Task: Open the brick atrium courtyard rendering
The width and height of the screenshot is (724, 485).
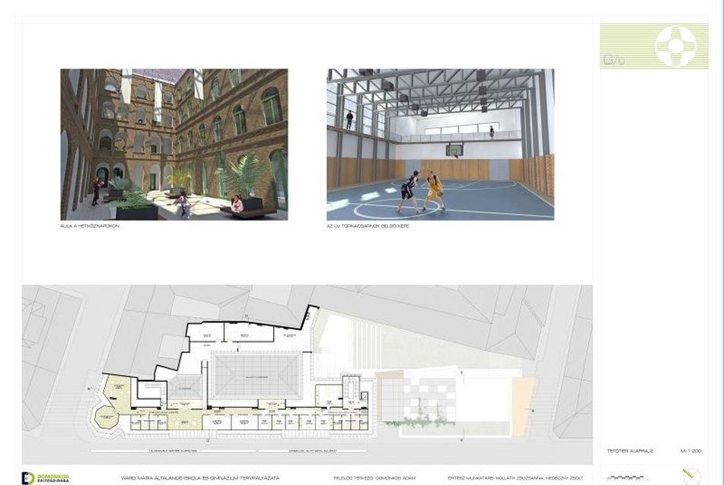Action: (x=174, y=144)
